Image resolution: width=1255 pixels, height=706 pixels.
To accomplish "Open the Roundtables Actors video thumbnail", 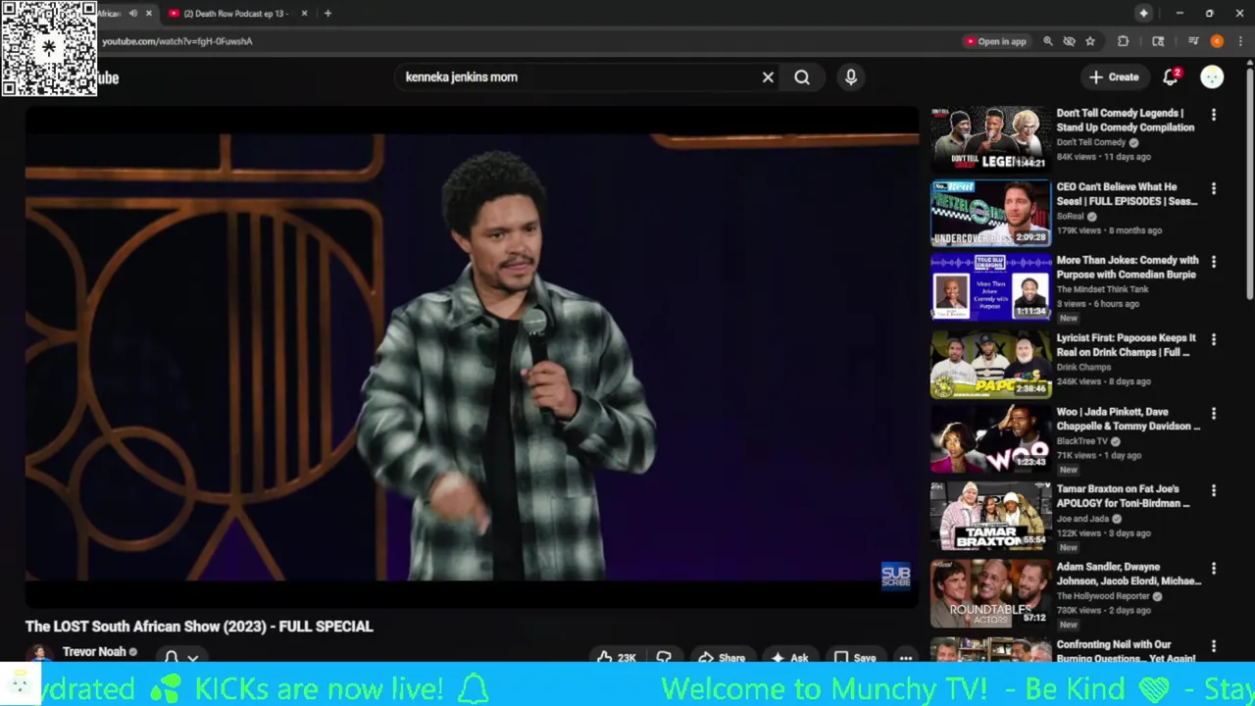I will click(990, 593).
